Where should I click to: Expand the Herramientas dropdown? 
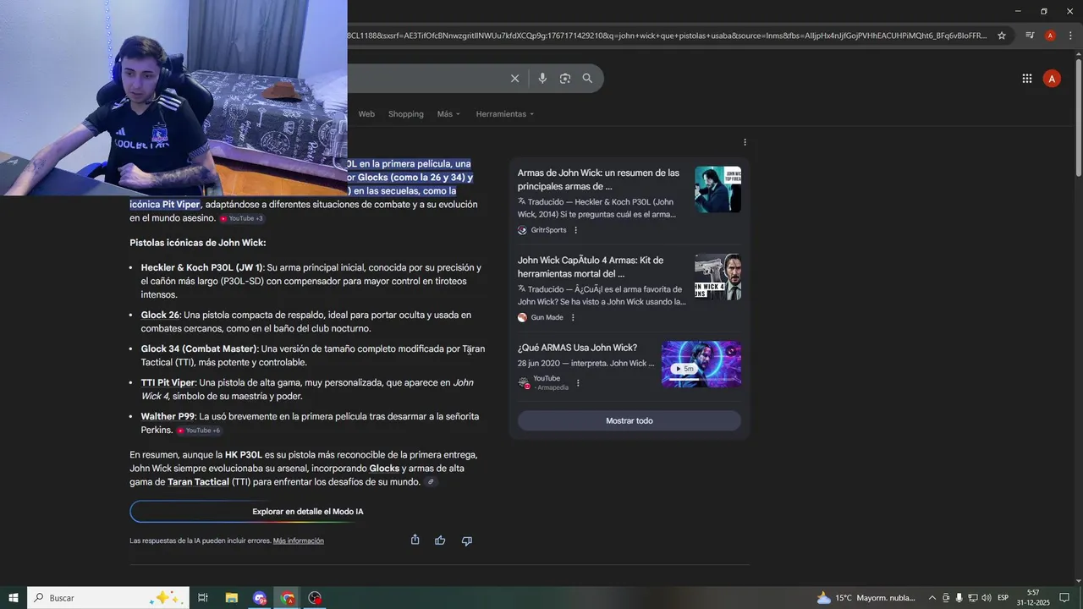(504, 114)
